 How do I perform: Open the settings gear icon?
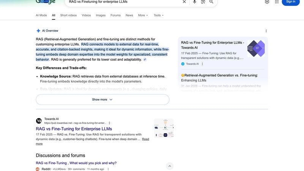(267, 2)
